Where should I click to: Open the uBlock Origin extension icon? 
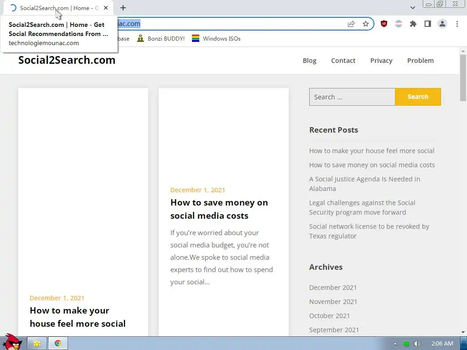[384, 24]
